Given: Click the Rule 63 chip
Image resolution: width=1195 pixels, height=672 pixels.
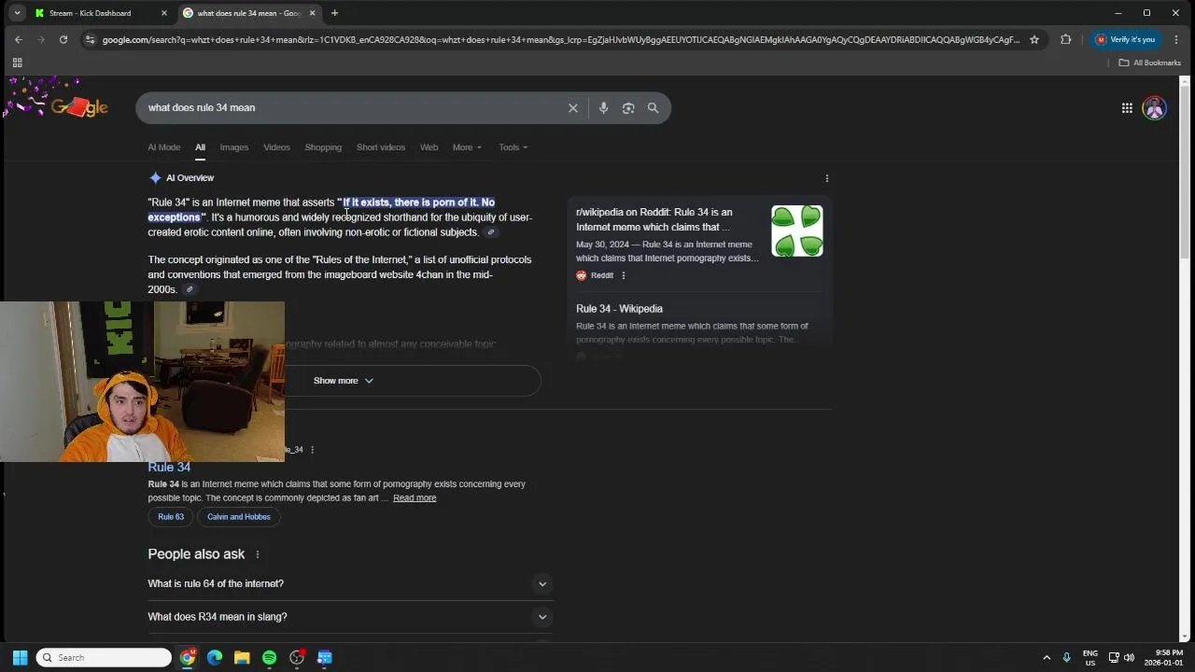Looking at the screenshot, I should coord(171,517).
